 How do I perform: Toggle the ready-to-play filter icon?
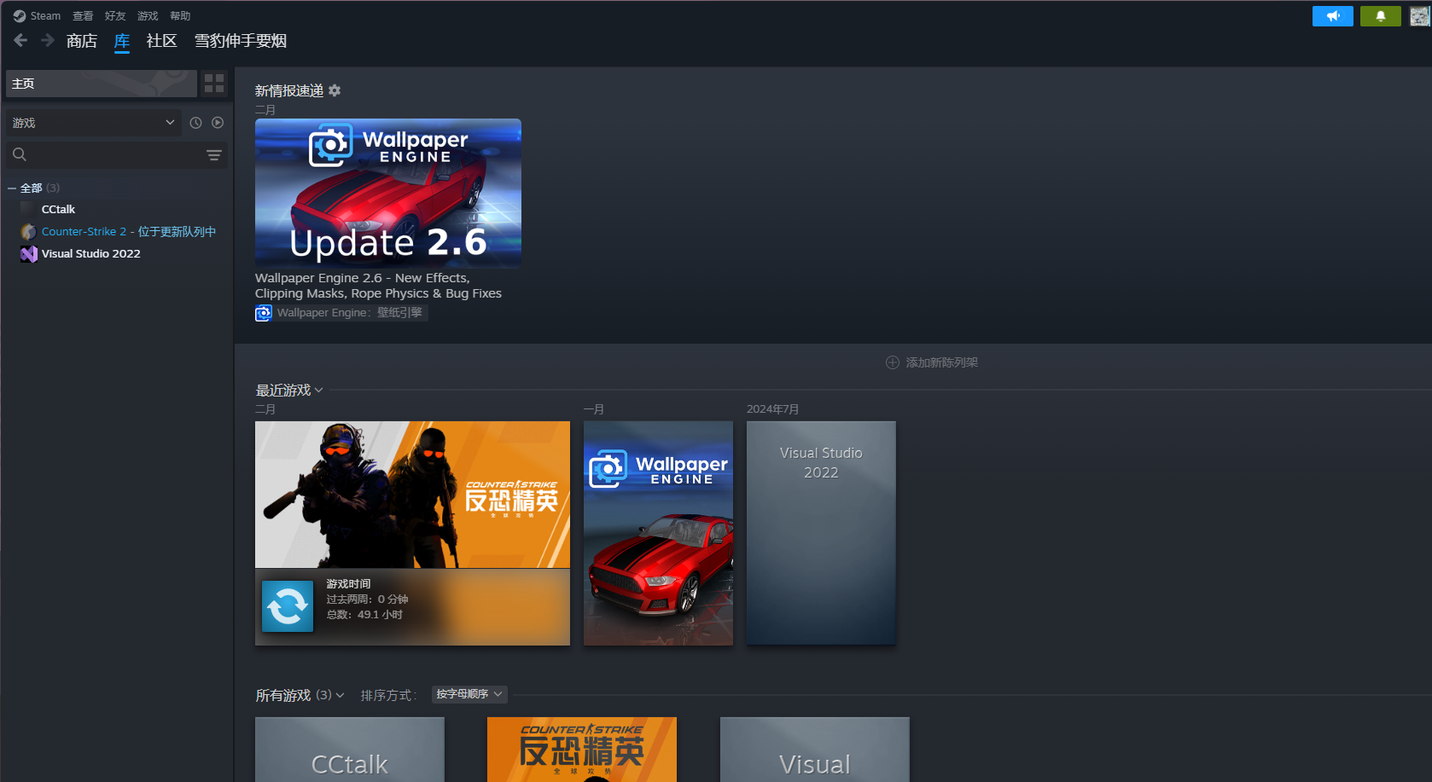(x=218, y=123)
